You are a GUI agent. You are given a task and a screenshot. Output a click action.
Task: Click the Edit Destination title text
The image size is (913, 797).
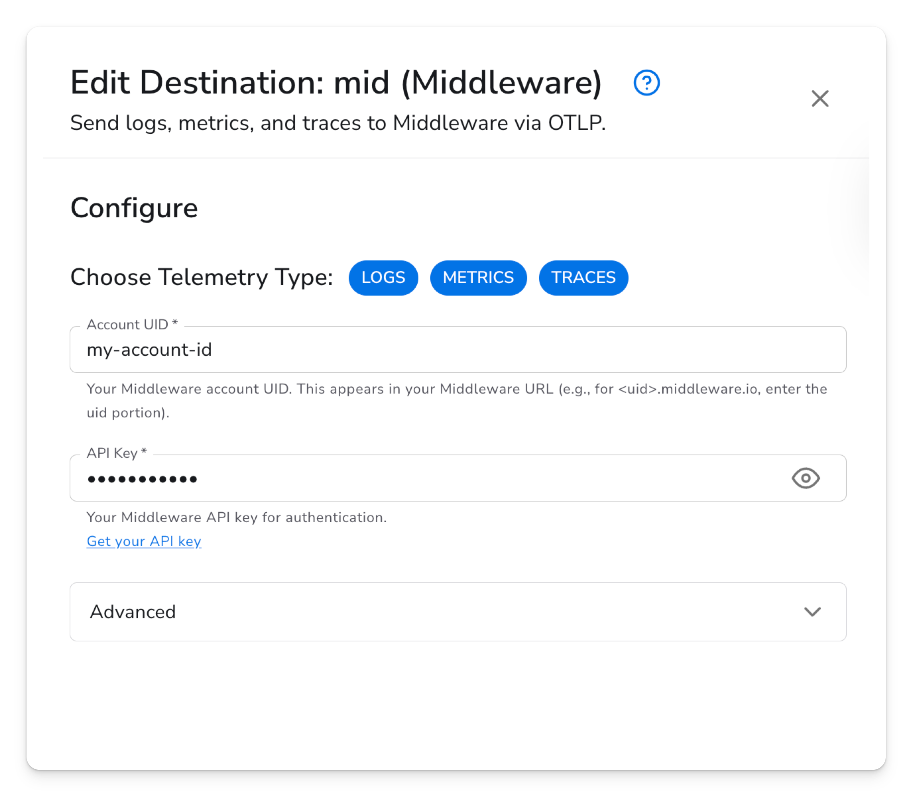coord(336,83)
